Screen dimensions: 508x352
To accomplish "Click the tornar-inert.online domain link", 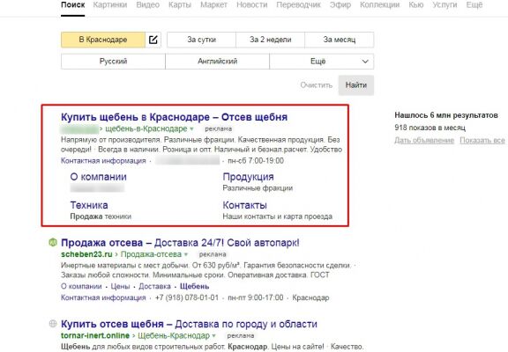I will (x=95, y=336).
